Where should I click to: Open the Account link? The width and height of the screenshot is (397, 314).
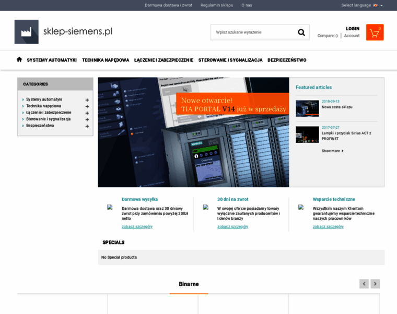pyautogui.click(x=352, y=36)
